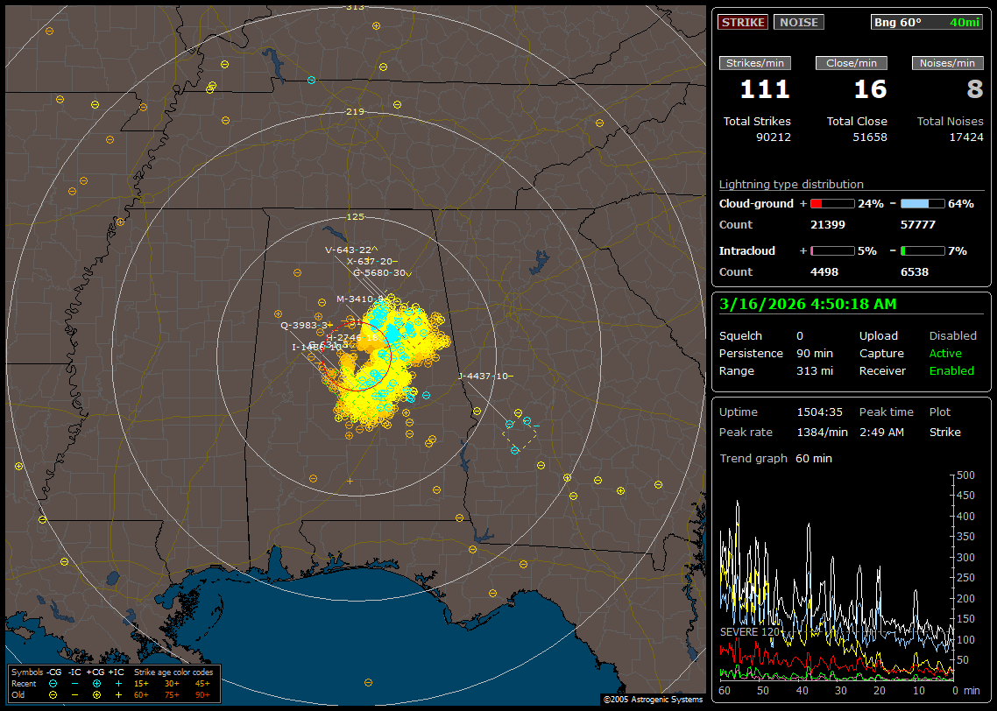
Task: Click the cyan recent +CG legend symbol
Action: tap(96, 683)
